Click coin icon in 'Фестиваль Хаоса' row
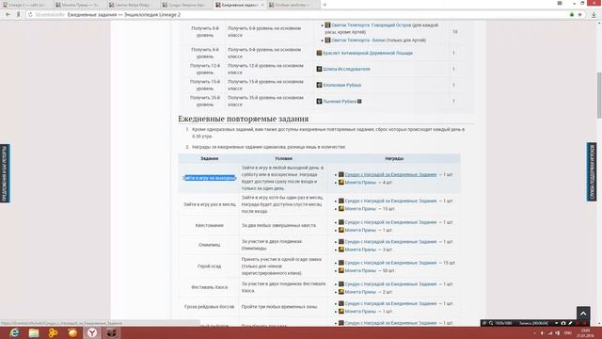602x339 pixels. point(341,292)
